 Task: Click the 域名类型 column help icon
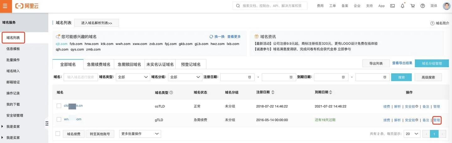click(x=171, y=93)
